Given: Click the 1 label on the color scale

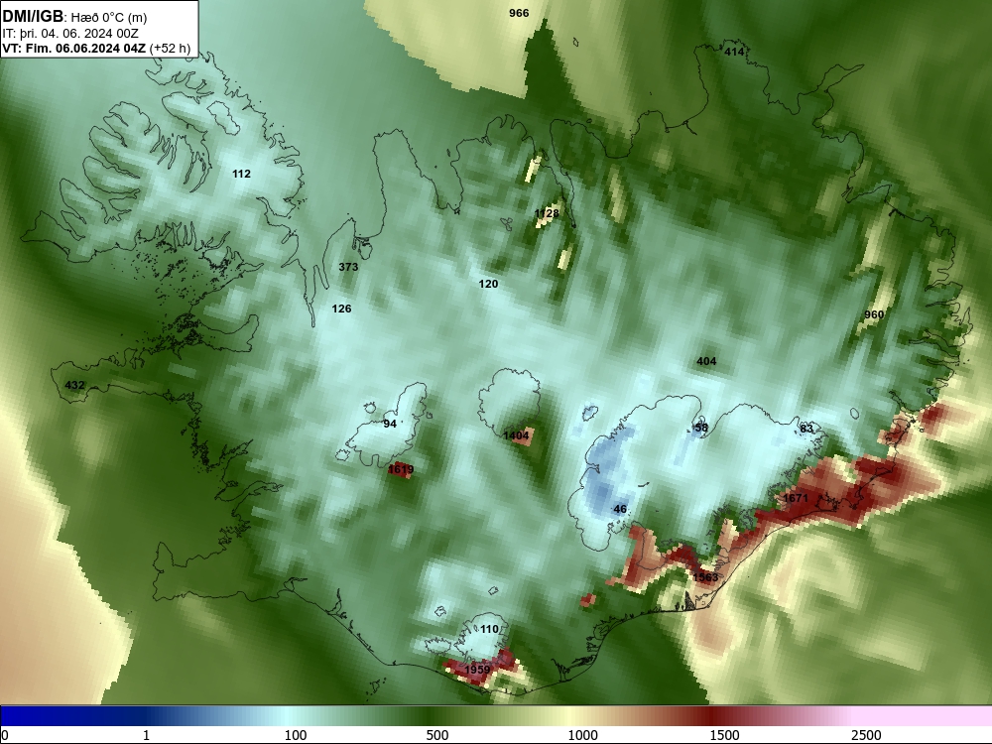Looking at the screenshot, I should coord(146,735).
